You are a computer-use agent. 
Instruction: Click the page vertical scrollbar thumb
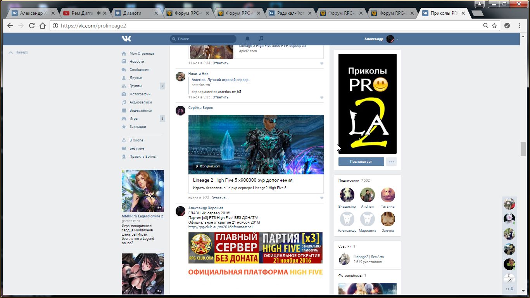[523, 149]
